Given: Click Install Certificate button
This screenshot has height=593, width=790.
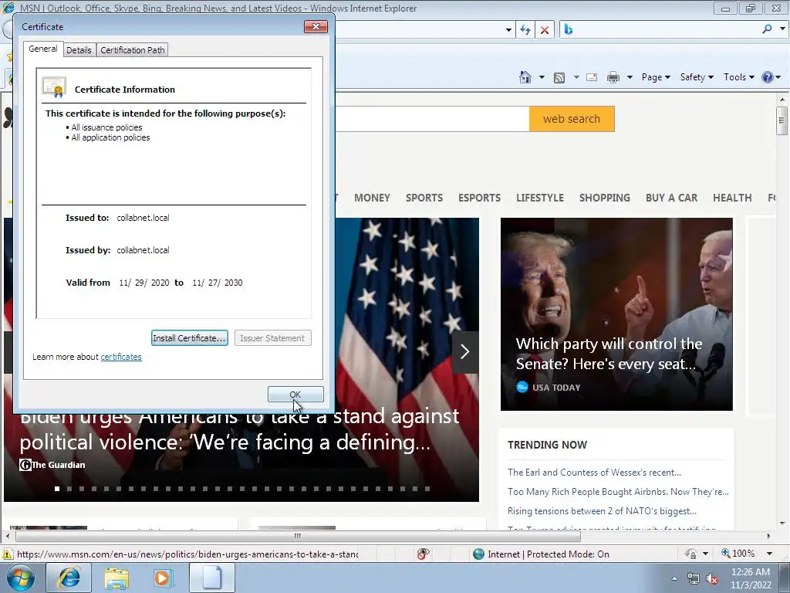Looking at the screenshot, I should point(190,338).
